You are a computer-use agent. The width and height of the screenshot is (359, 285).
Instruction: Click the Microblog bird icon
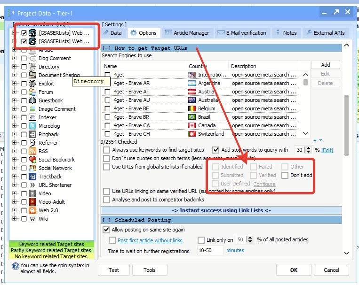32,126
